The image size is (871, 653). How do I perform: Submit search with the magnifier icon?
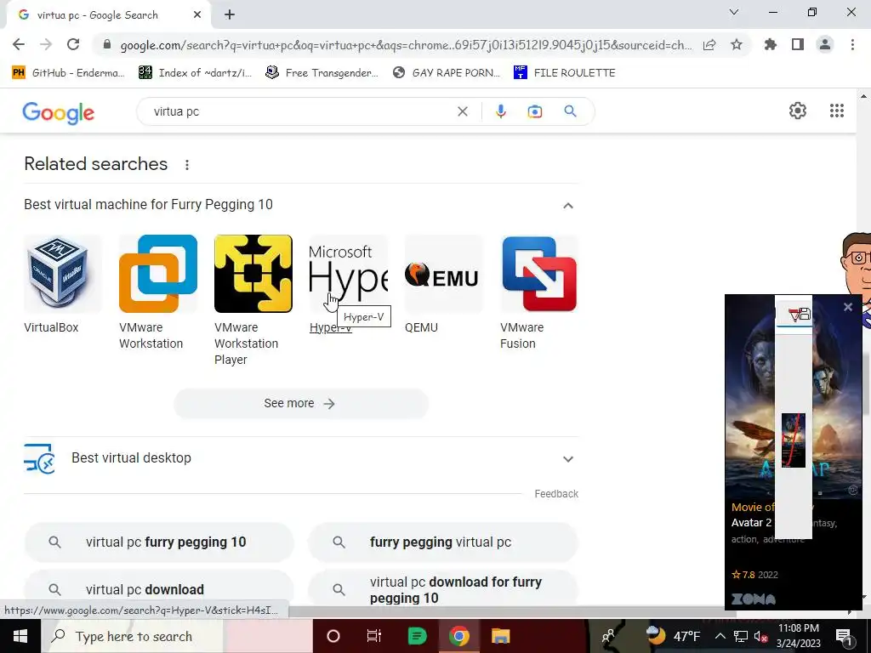[x=570, y=111]
